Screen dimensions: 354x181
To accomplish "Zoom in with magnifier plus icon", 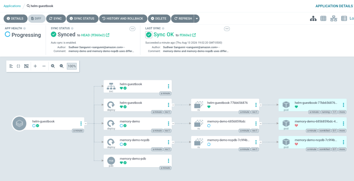I will point(53,66).
